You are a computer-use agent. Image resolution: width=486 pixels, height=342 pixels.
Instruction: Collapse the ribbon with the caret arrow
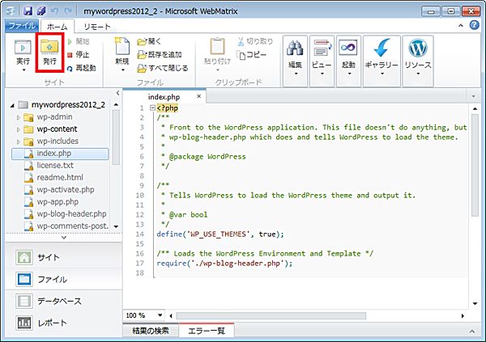[x=461, y=26]
